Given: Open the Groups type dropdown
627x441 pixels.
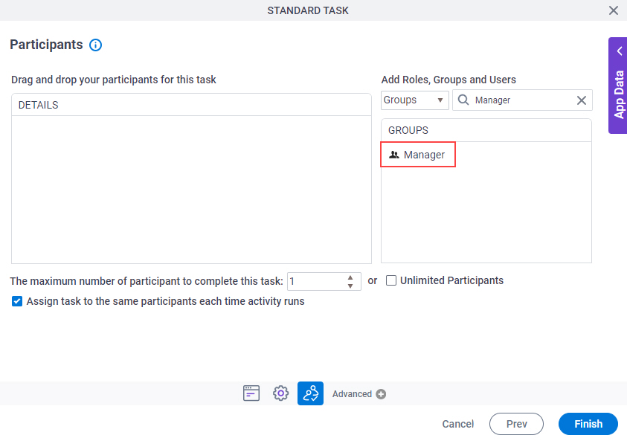Looking at the screenshot, I should 415,100.
